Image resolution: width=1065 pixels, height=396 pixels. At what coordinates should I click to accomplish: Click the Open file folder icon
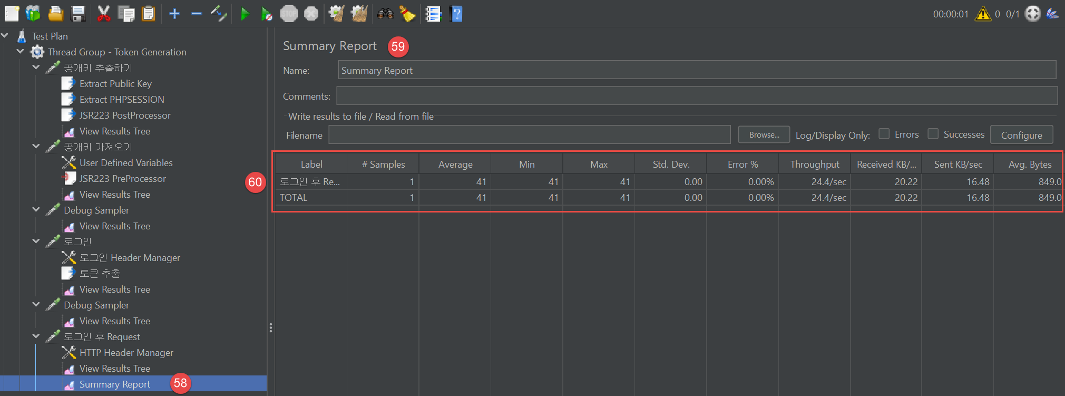(x=55, y=14)
